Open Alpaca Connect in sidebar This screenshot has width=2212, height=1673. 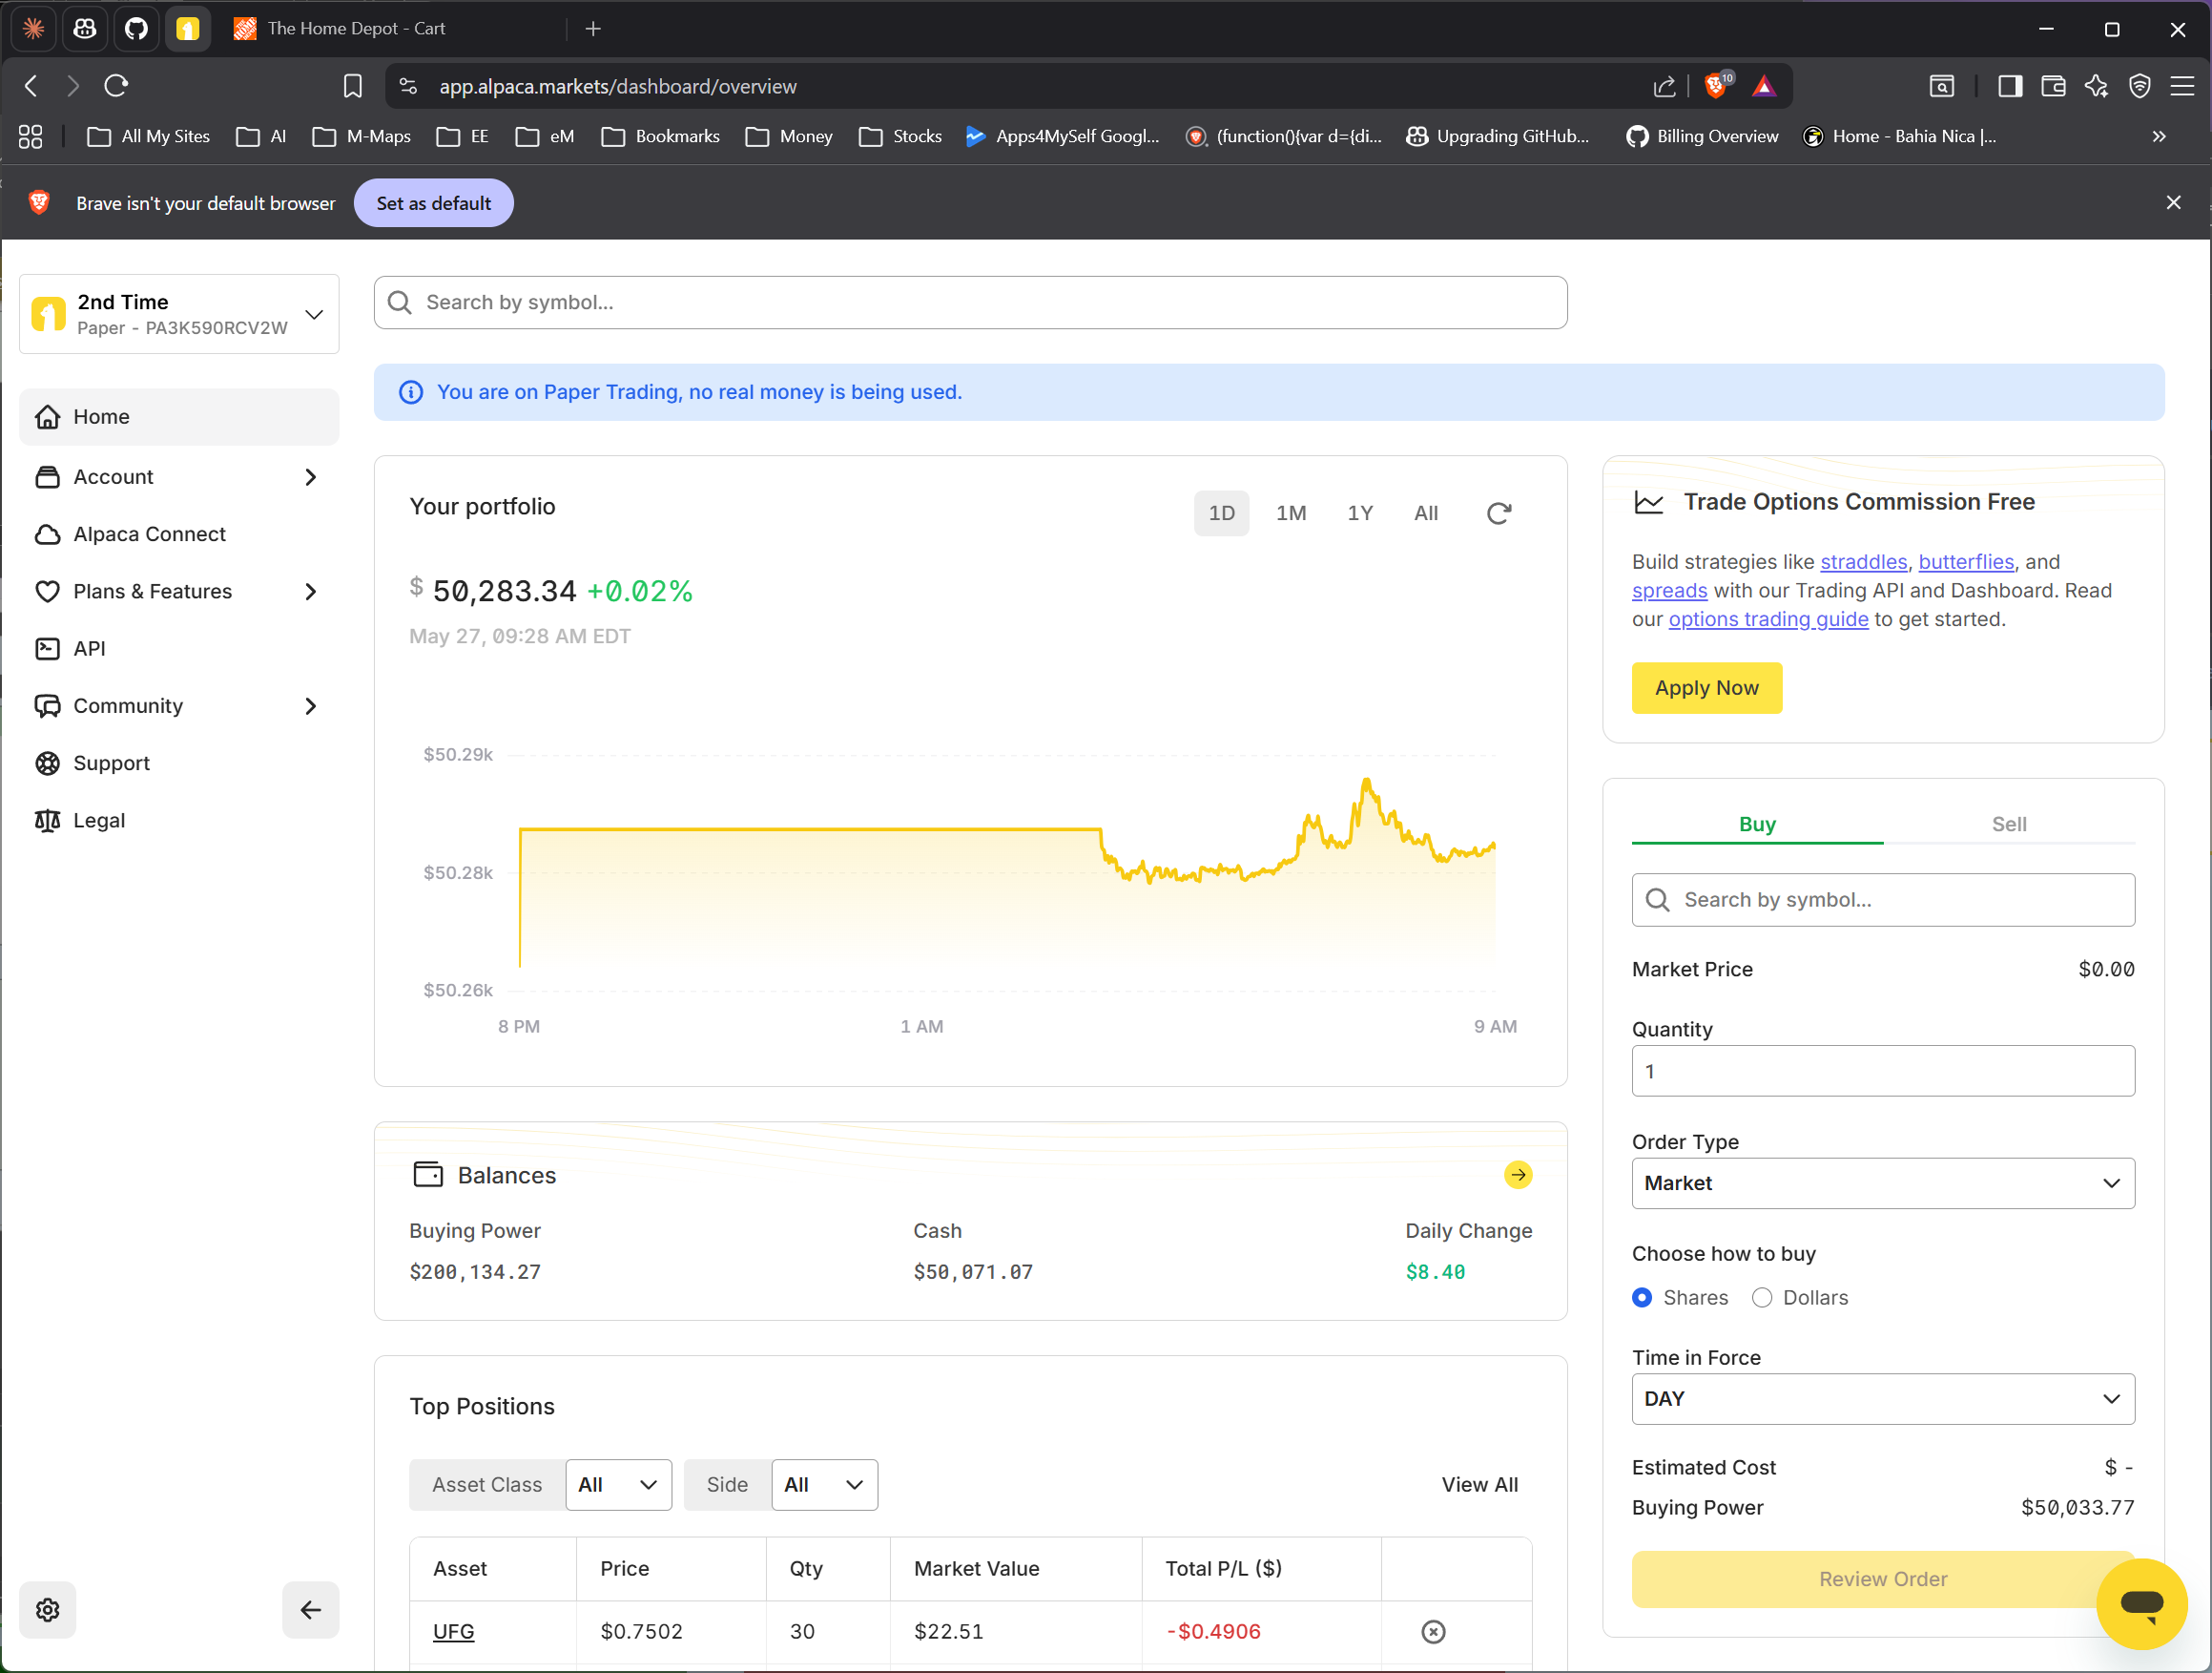coord(180,534)
